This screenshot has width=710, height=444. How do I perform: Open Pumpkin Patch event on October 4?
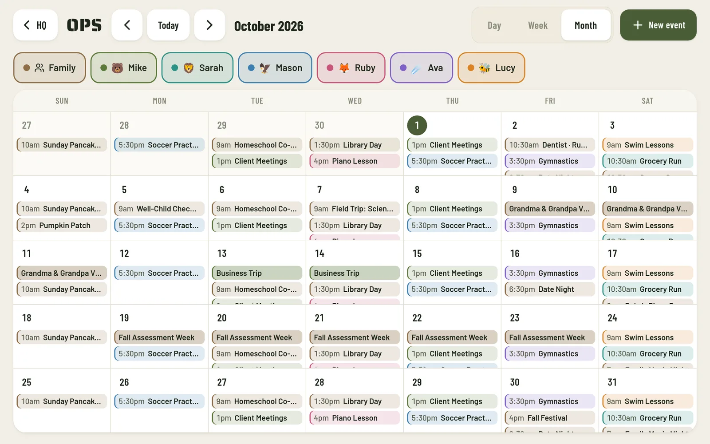62,225
